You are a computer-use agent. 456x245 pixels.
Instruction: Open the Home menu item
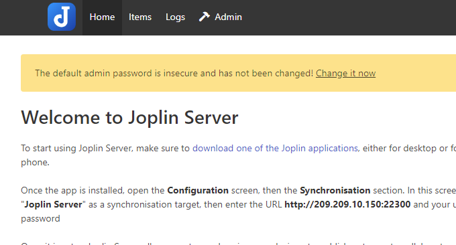tap(102, 17)
